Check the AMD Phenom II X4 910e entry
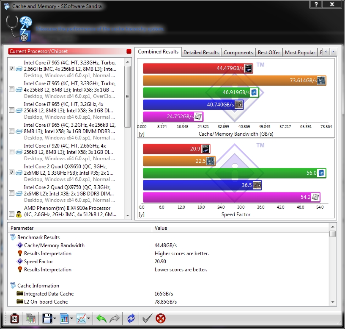Screen dimensions: 345x329 (x=12, y=214)
